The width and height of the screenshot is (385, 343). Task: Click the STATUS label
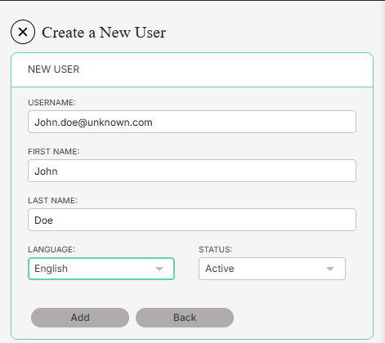(216, 250)
